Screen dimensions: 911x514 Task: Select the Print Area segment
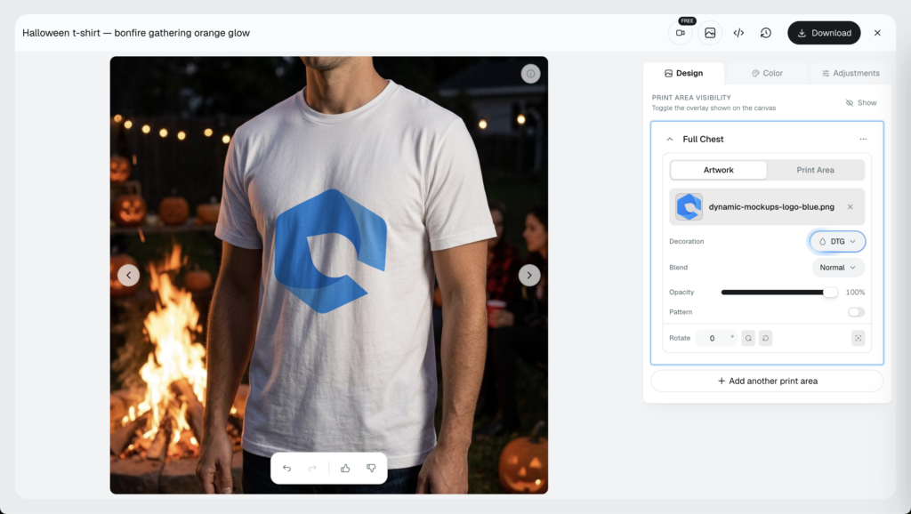[x=815, y=170]
